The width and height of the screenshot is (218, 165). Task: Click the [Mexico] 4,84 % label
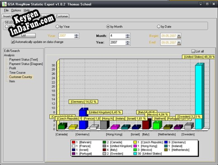158,115
